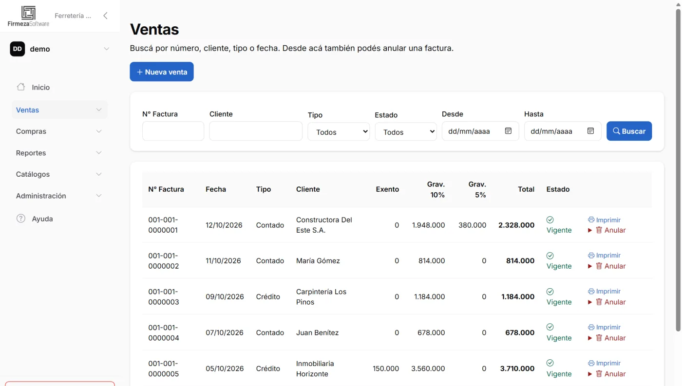The width and height of the screenshot is (682, 386).
Task: Click the DD user avatar
Action: coord(18,49)
